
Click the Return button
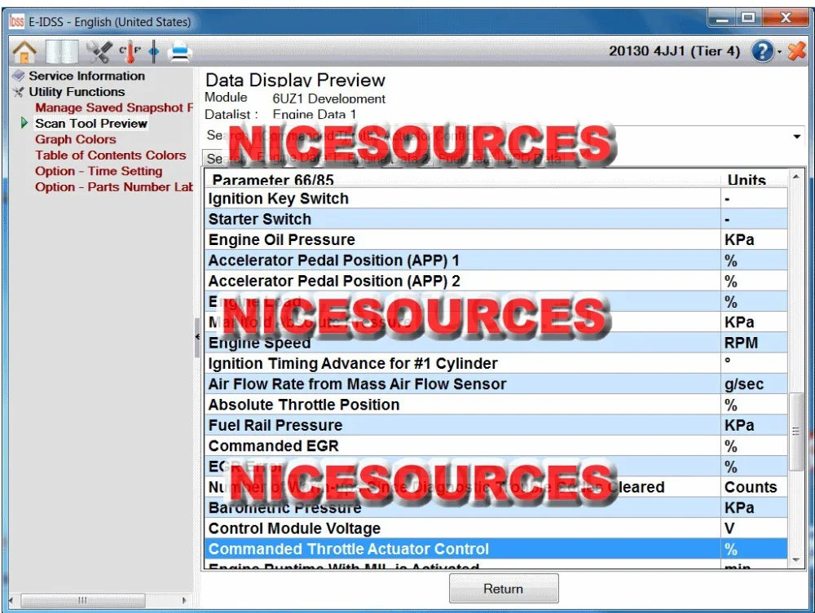tap(504, 589)
